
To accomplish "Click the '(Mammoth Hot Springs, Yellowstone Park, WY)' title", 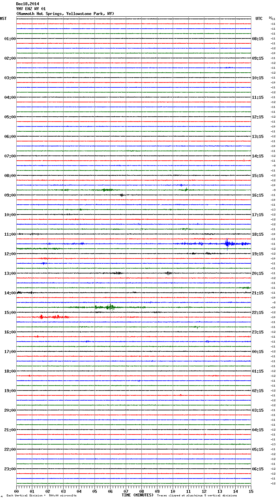I will click(x=65, y=14).
